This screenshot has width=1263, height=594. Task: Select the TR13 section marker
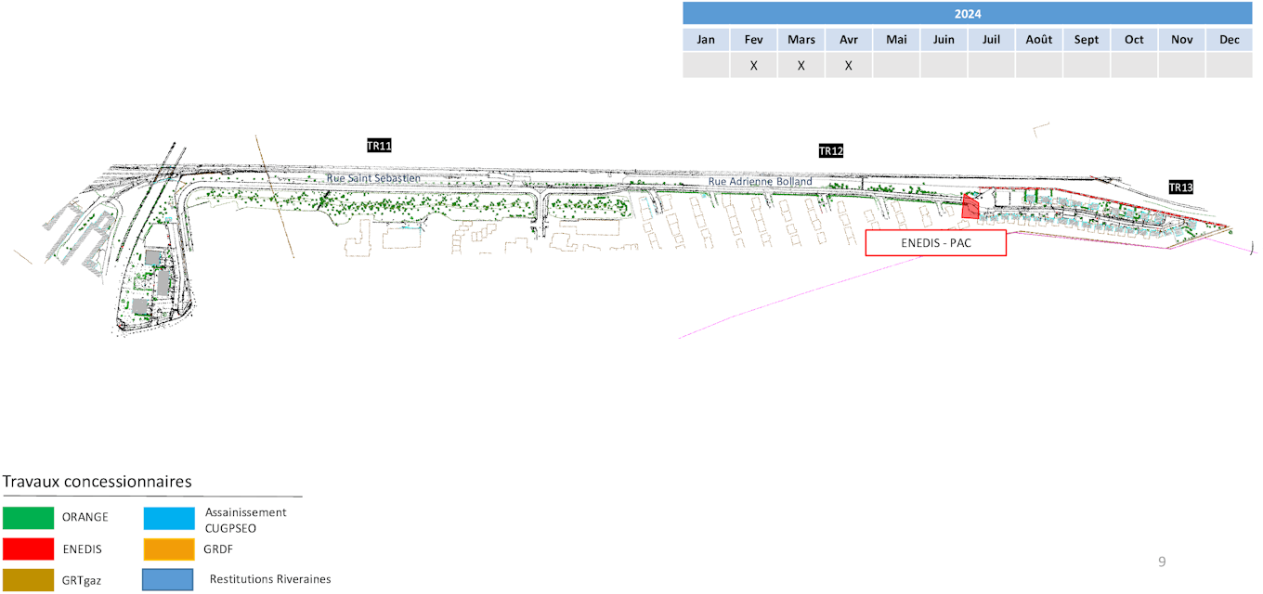1180,187
